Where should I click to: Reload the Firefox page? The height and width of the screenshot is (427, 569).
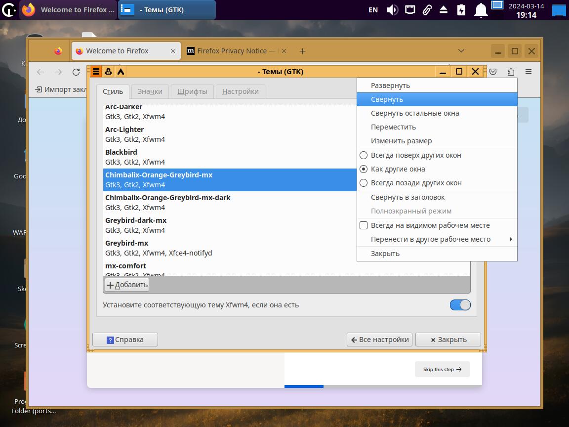point(76,72)
